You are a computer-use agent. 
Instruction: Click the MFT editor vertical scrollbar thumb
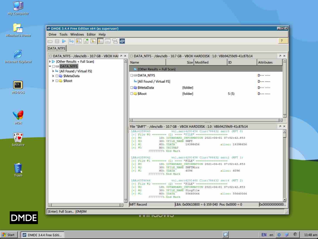[284, 135]
